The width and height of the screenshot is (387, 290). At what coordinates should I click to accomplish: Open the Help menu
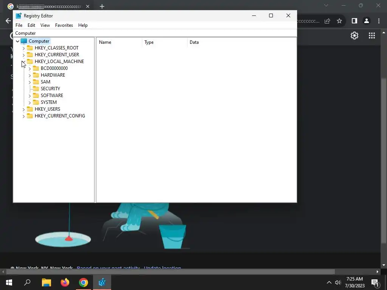pos(83,25)
